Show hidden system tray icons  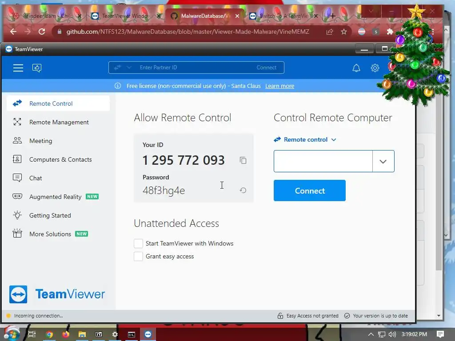tap(371, 334)
